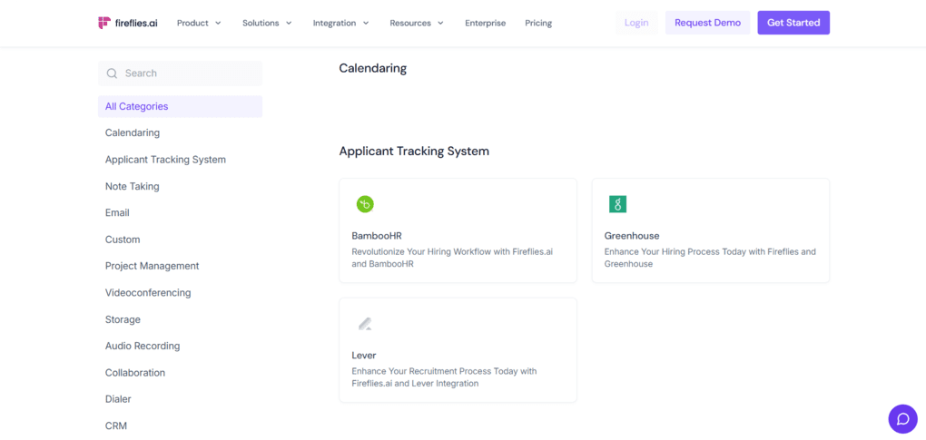Image resolution: width=926 pixels, height=440 pixels.
Task: Go to the Pricing page
Action: (x=538, y=23)
